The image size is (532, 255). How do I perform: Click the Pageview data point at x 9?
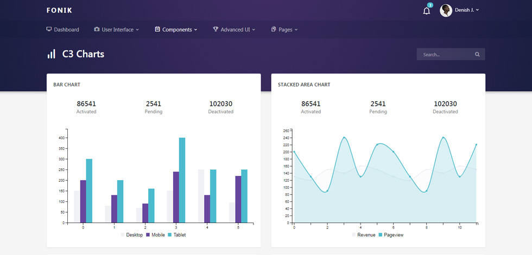click(443, 138)
